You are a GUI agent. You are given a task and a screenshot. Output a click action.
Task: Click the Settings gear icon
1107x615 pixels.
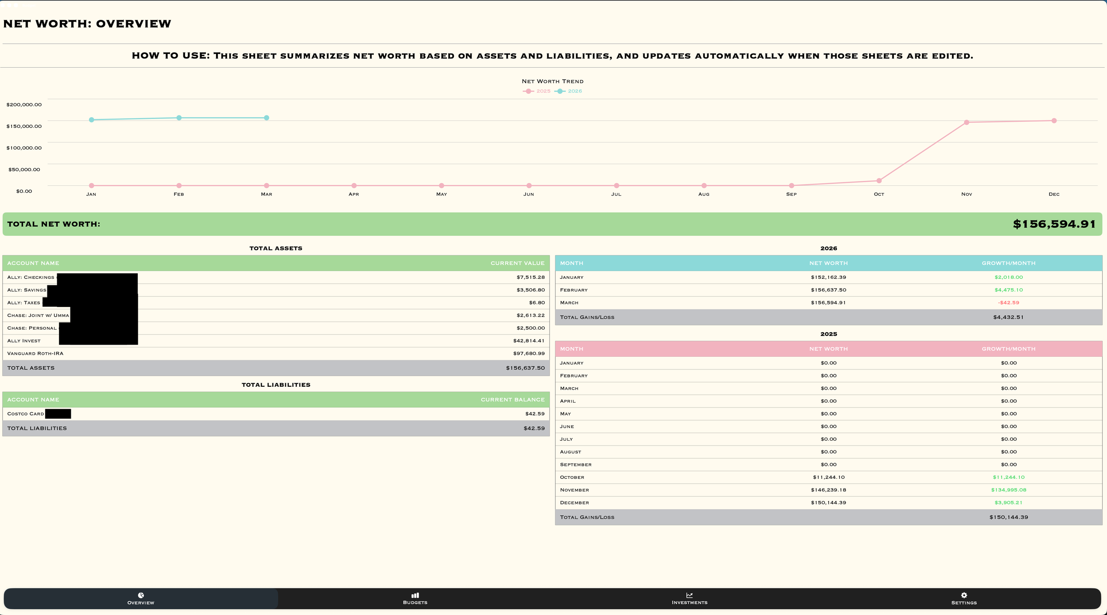point(964,595)
